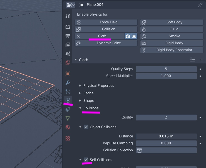
Task: Open the Render properties tab
Action: pos(68,27)
